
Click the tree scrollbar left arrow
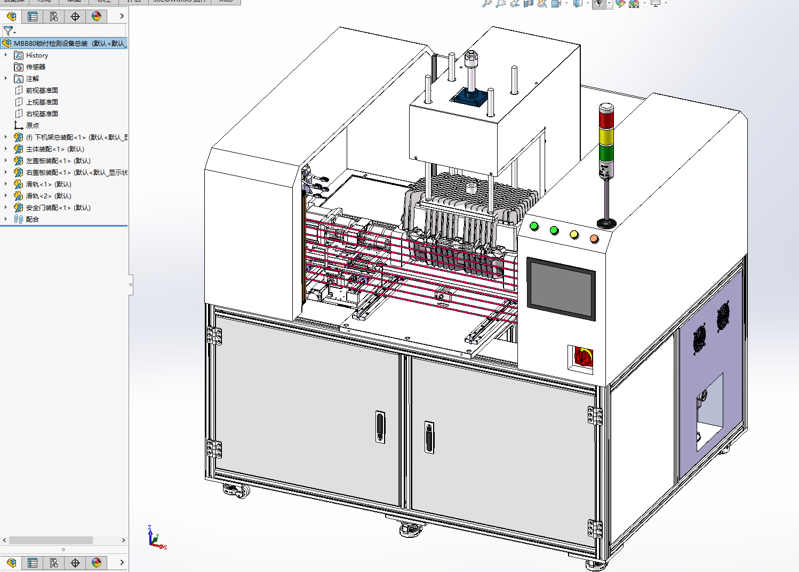point(4,541)
